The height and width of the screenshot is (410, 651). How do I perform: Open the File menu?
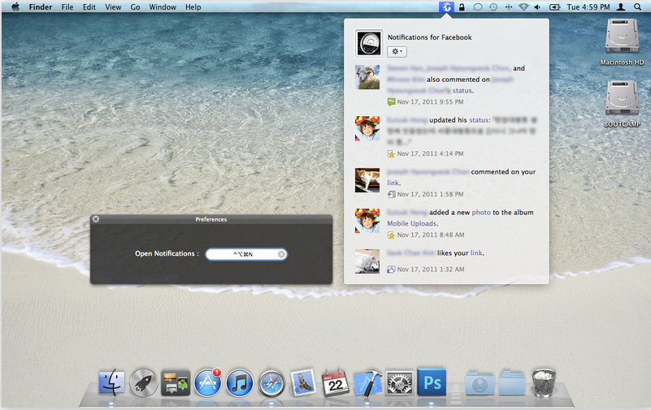point(67,7)
